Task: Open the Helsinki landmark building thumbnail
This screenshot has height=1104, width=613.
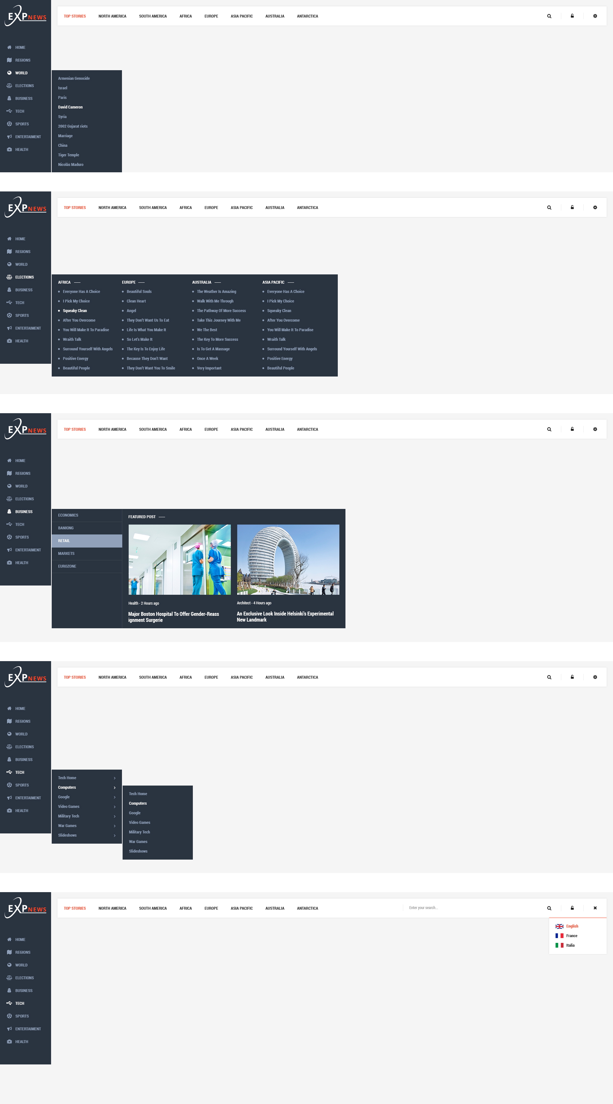Action: click(x=288, y=559)
